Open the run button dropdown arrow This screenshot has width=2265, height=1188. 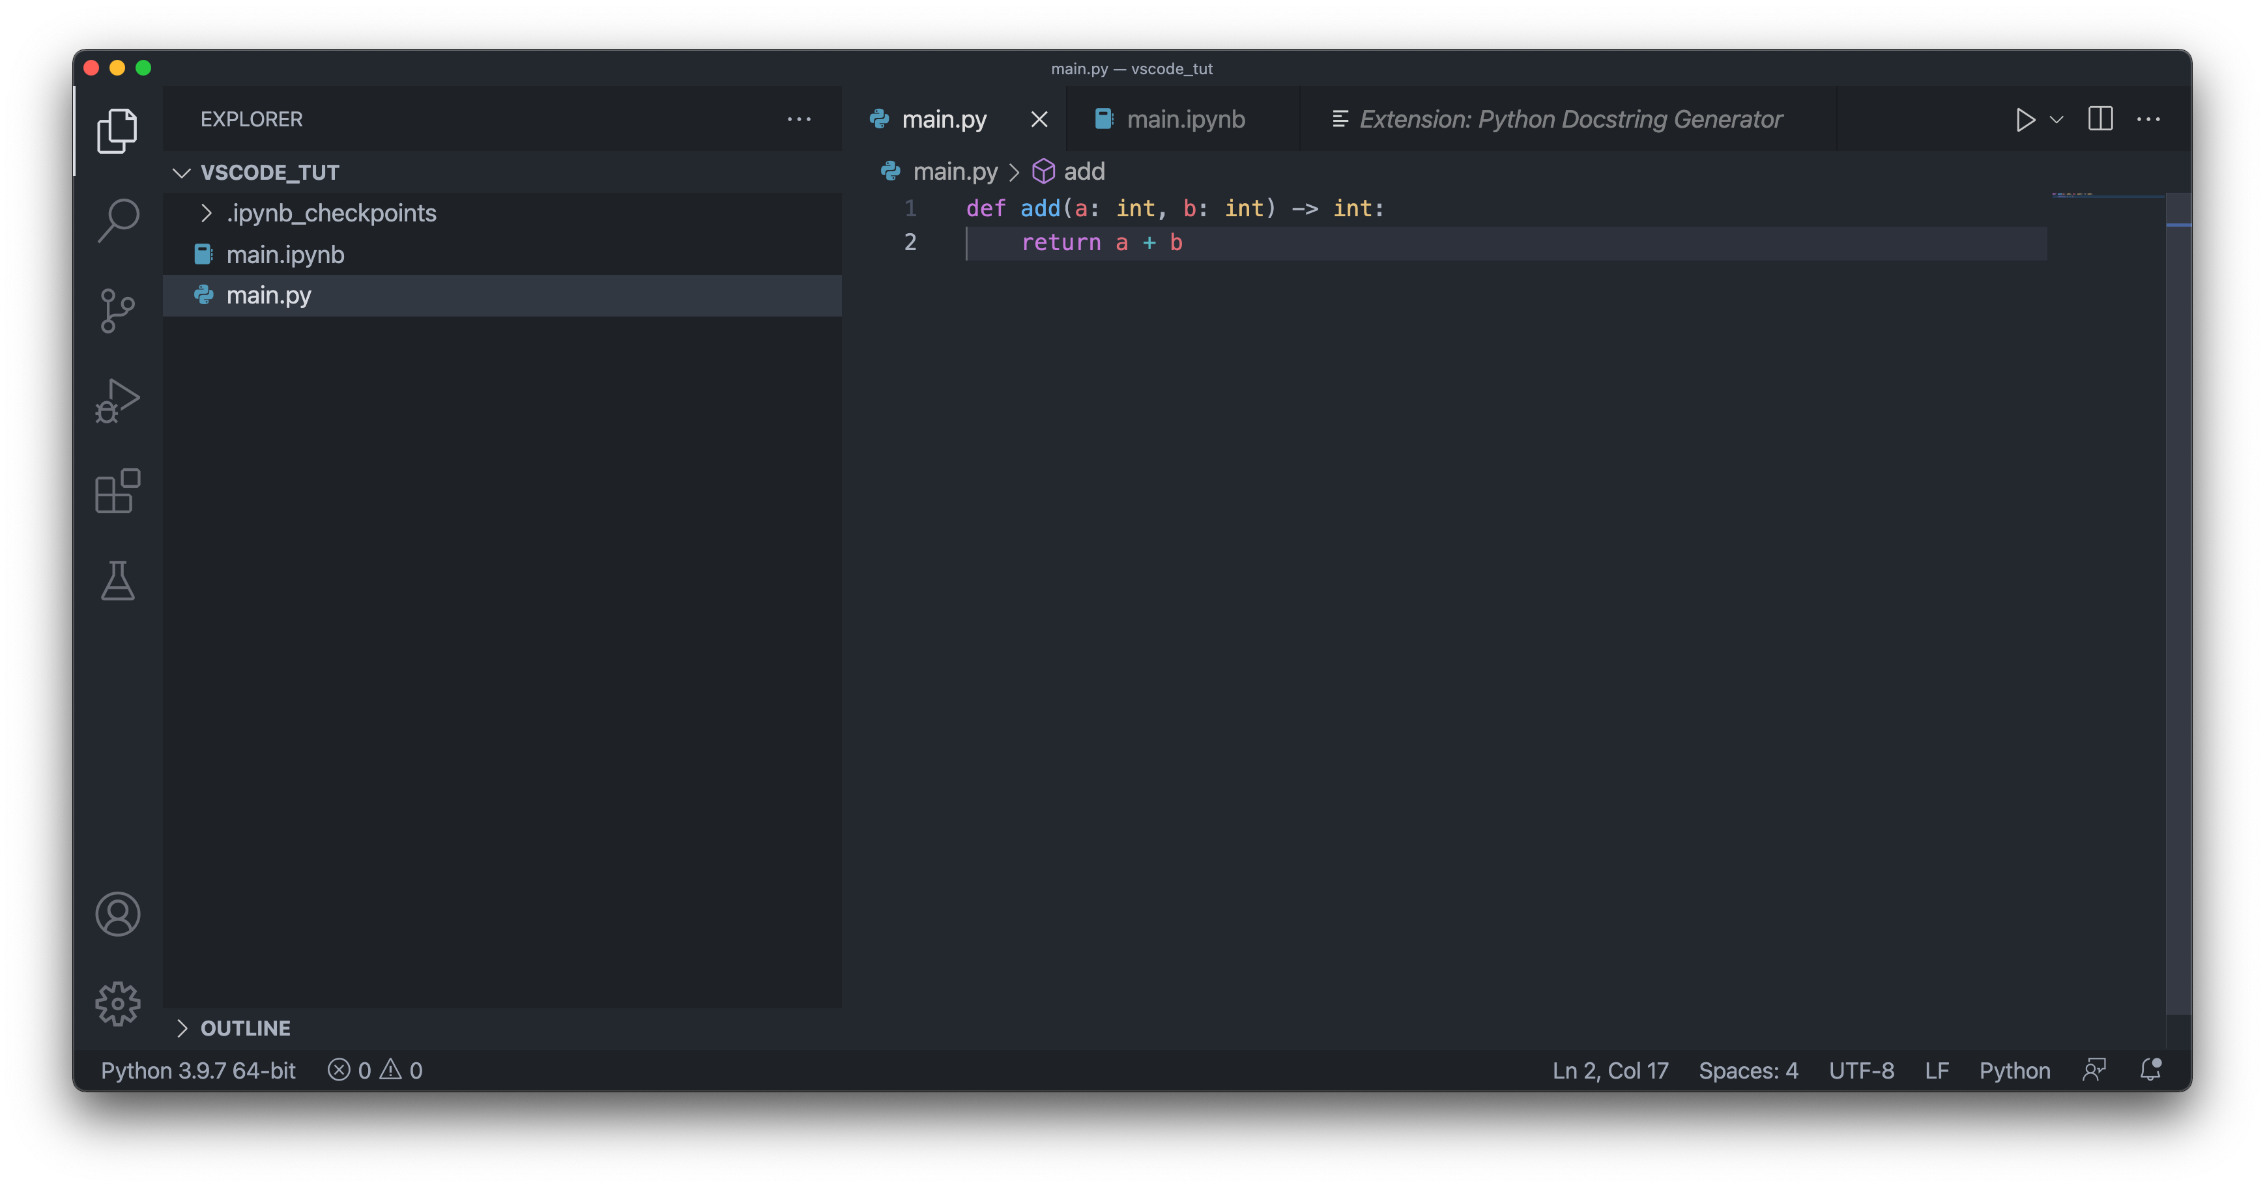pyautogui.click(x=2056, y=119)
